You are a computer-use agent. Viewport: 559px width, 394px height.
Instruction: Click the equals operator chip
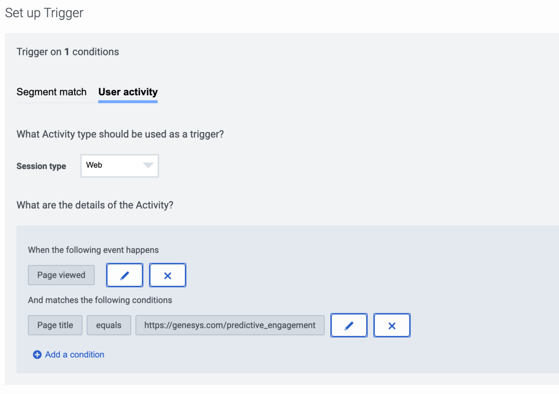click(109, 326)
